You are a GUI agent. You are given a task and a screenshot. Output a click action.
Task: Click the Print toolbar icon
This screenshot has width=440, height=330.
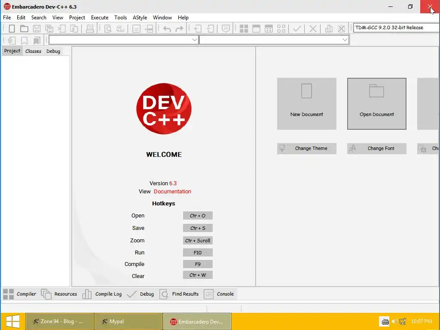point(90,29)
